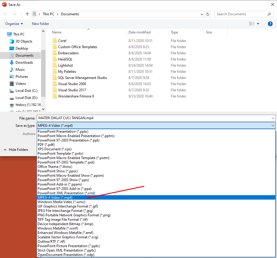Choose PDF (*.pdf) file type
Image resolution: width=277 pixels, height=258 pixels.
(x=156, y=145)
